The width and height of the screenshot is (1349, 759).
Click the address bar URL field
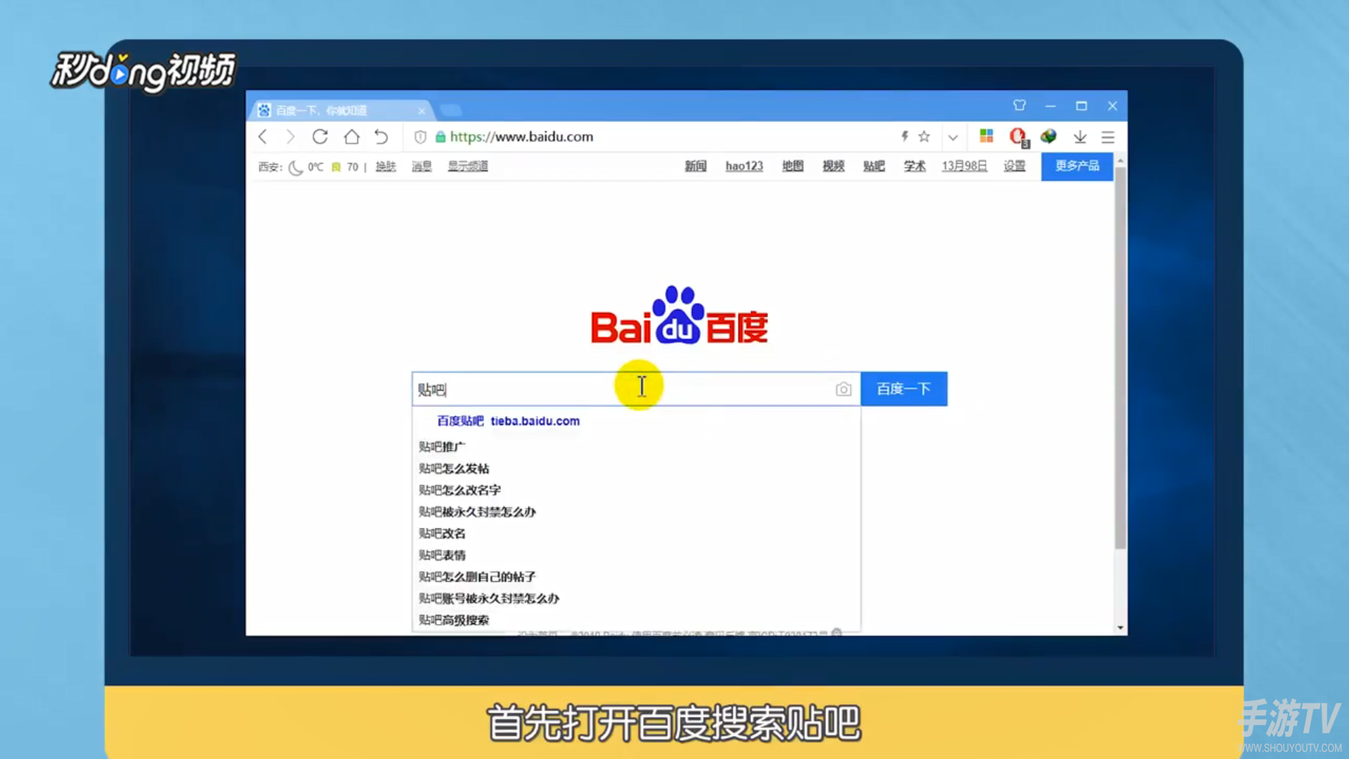[521, 137]
